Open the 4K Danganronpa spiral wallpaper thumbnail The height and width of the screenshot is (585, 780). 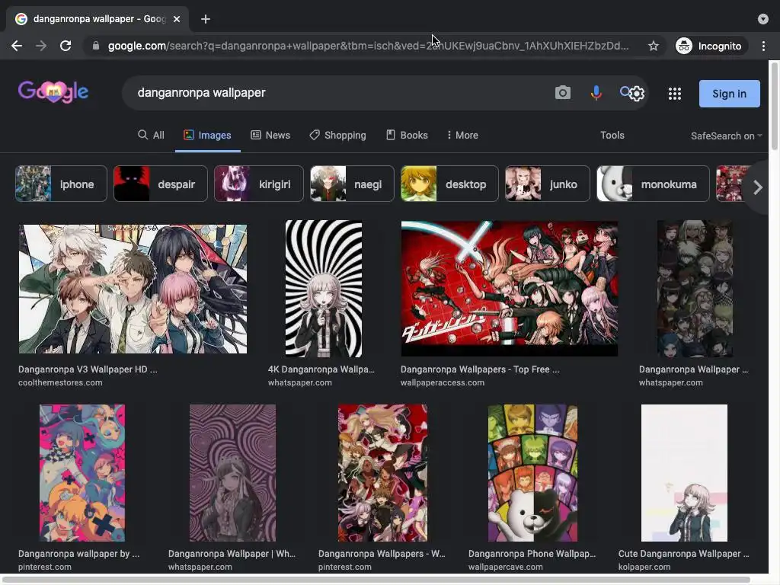click(324, 289)
